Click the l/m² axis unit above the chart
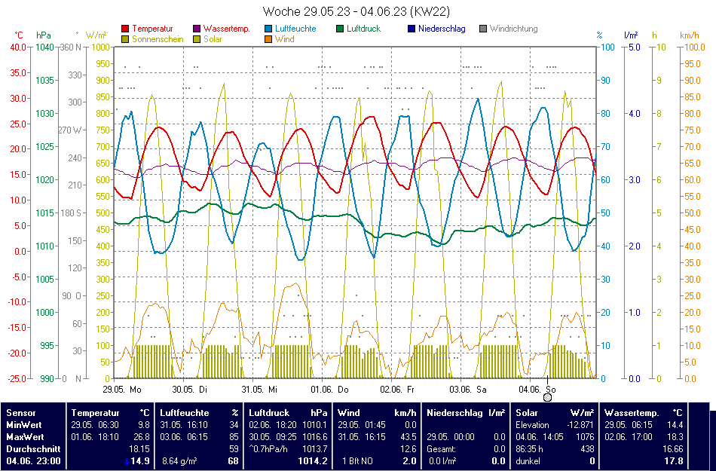 (631, 35)
